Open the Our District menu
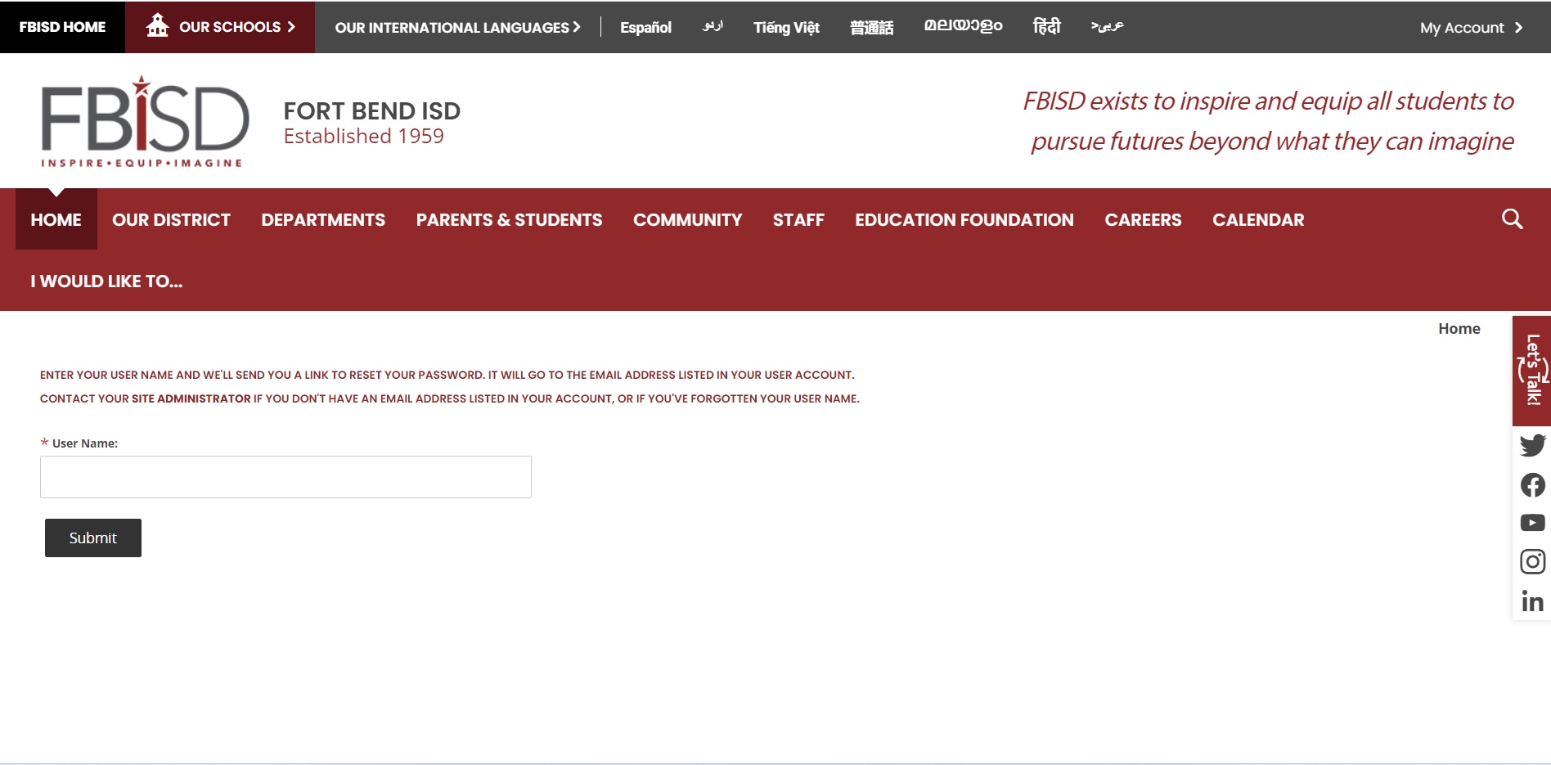 tap(171, 219)
